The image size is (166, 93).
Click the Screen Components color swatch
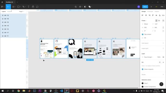(142, 87)
